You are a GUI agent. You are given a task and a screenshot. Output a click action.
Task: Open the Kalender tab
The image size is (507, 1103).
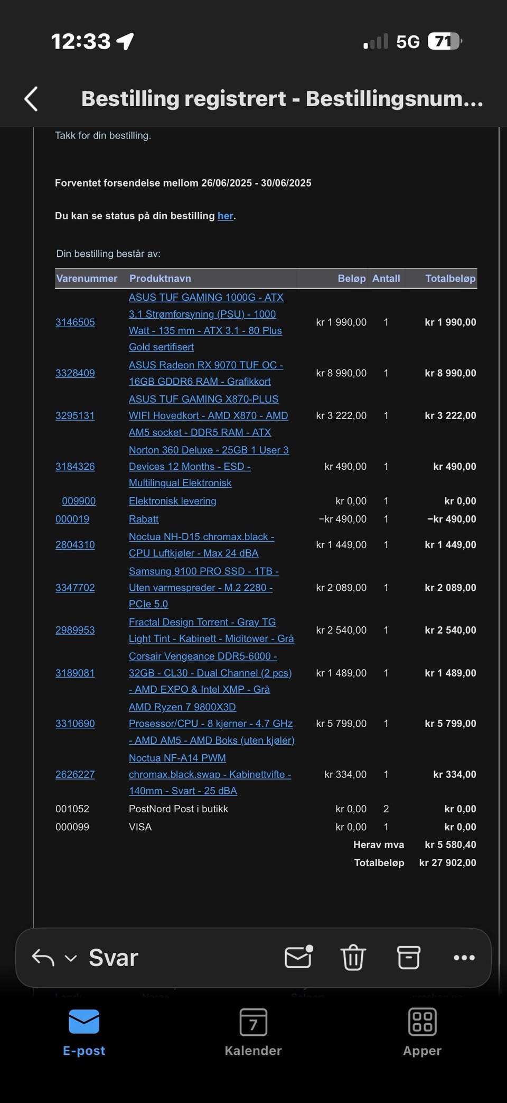tap(253, 1032)
